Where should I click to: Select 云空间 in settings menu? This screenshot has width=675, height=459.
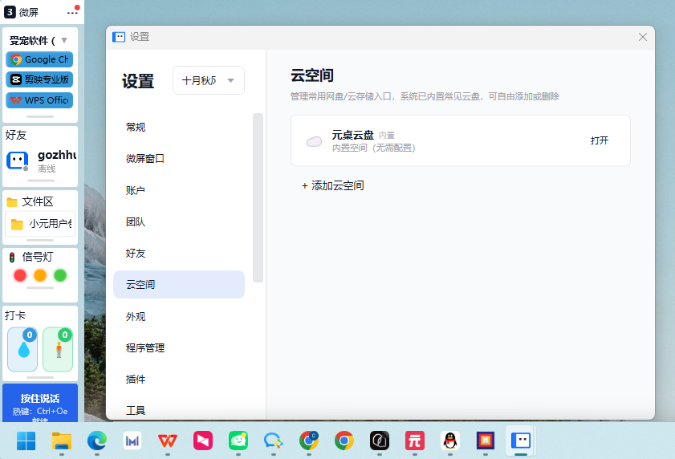click(179, 285)
